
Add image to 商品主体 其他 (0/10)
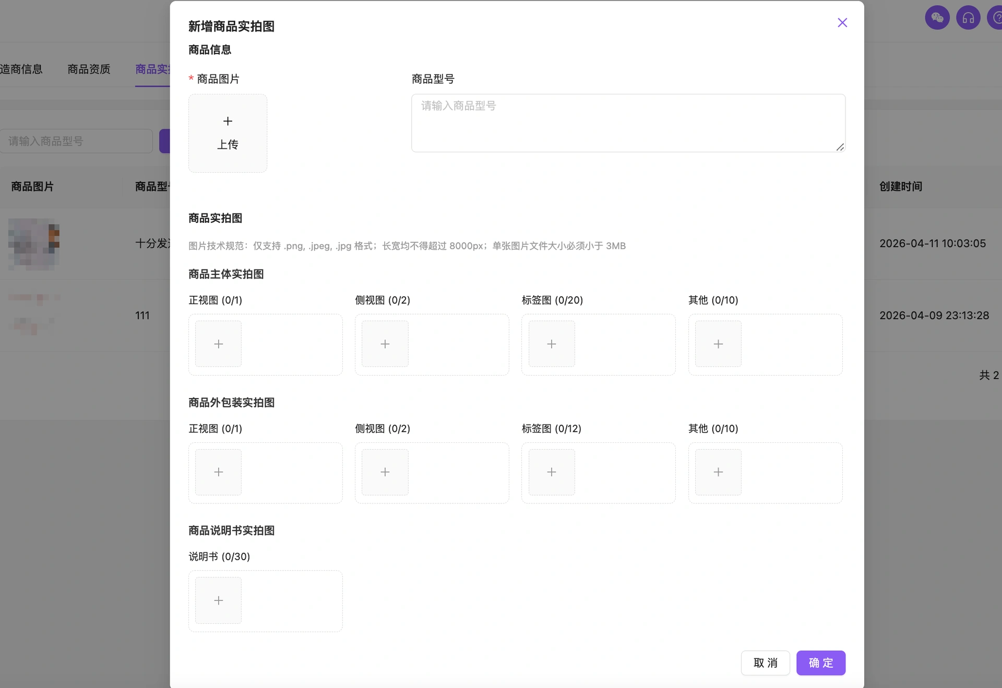coord(718,344)
